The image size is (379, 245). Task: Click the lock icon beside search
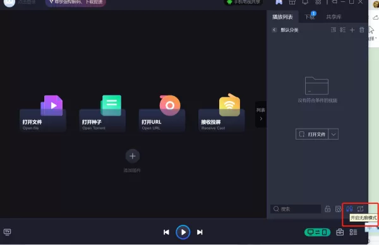(327, 209)
